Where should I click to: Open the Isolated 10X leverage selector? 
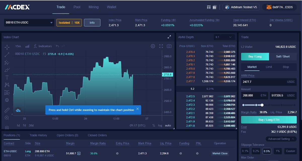point(69,23)
